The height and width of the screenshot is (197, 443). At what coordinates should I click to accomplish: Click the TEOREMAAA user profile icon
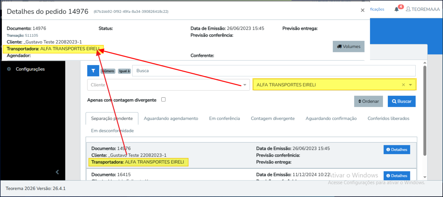(408, 9)
